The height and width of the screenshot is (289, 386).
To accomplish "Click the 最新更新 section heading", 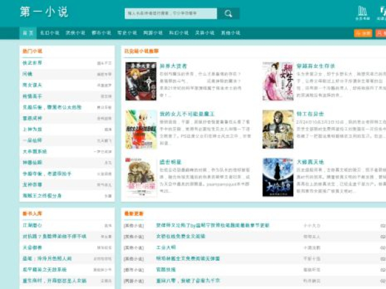I will [134, 214].
